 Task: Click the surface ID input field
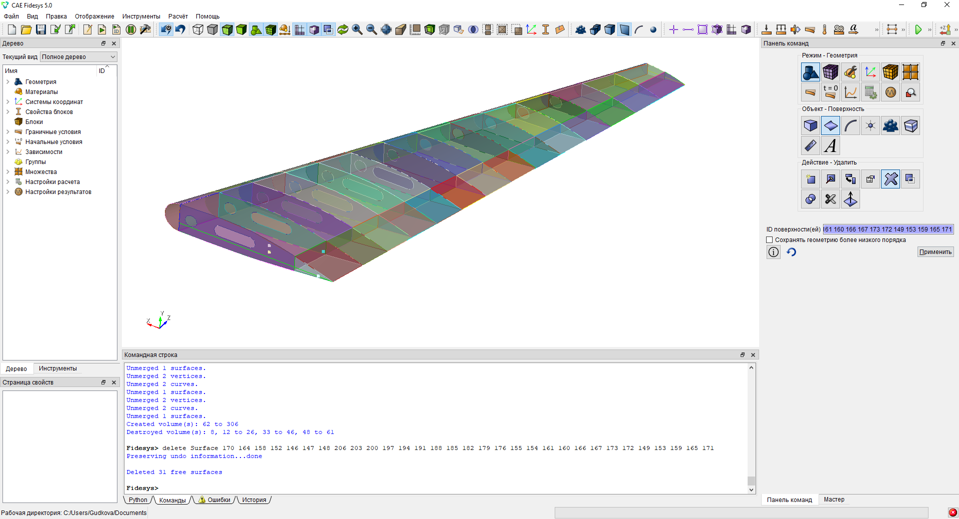889,229
